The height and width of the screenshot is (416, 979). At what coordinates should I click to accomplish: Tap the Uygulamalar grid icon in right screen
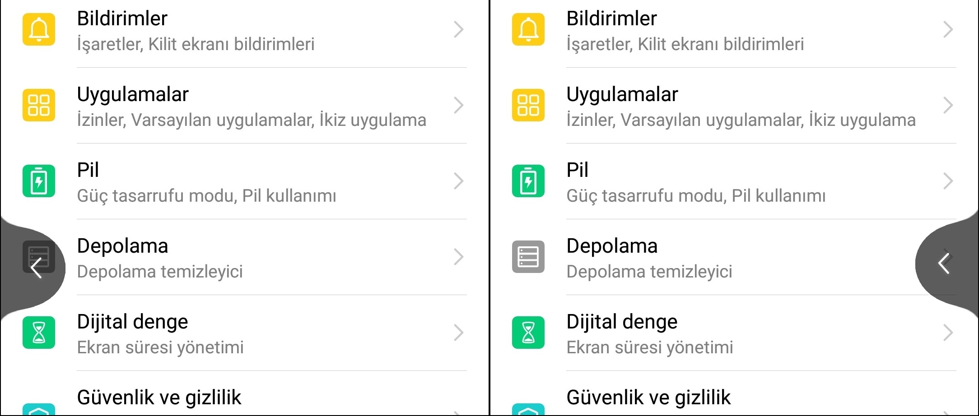point(528,106)
